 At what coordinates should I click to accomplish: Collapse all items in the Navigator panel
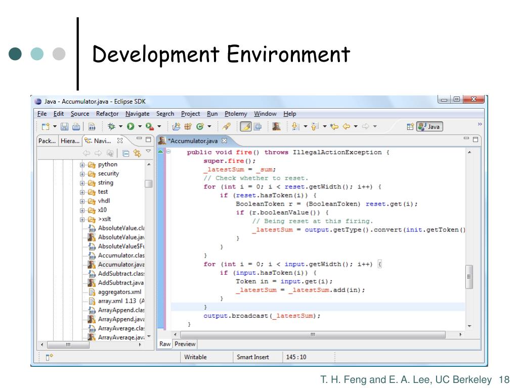coord(125,153)
